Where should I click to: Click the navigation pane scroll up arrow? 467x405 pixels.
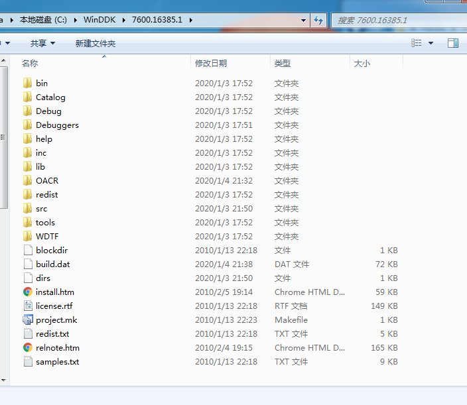tap(3, 60)
